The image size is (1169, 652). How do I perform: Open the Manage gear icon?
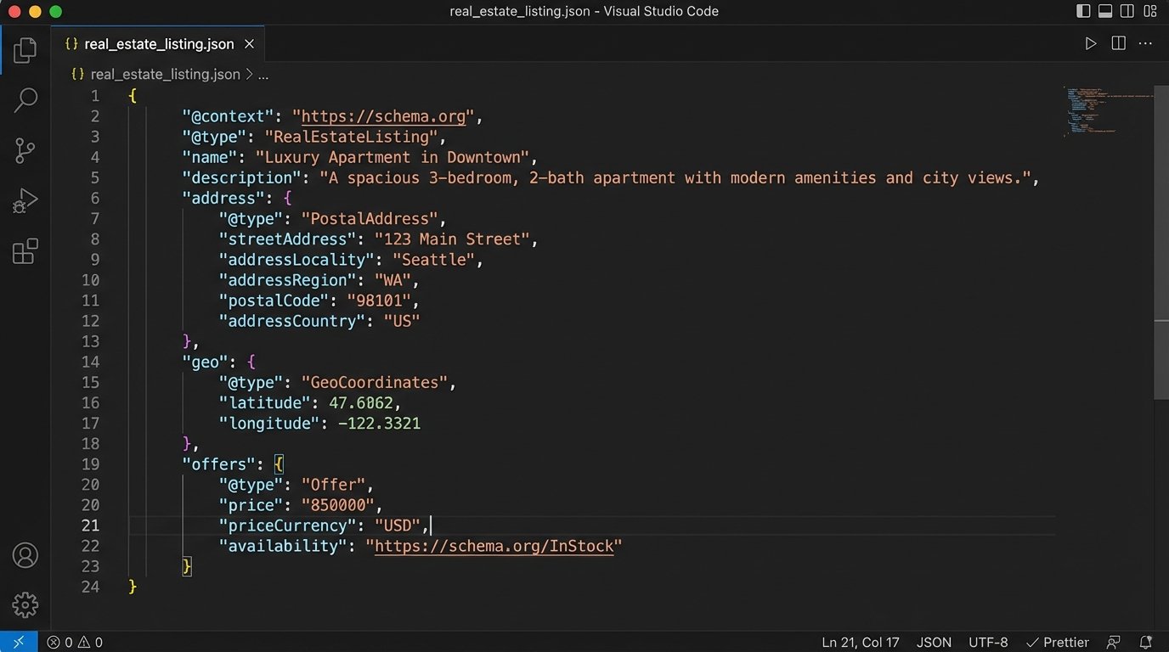click(x=25, y=604)
